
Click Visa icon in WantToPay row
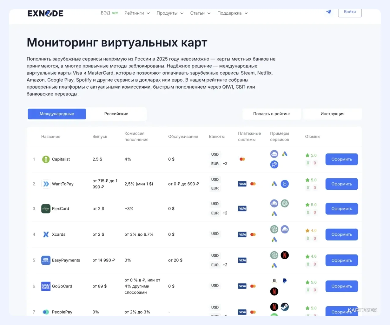pos(242,184)
